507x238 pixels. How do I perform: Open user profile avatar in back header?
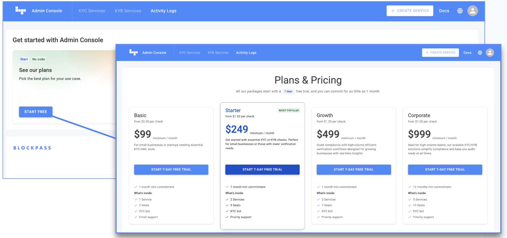(472, 11)
